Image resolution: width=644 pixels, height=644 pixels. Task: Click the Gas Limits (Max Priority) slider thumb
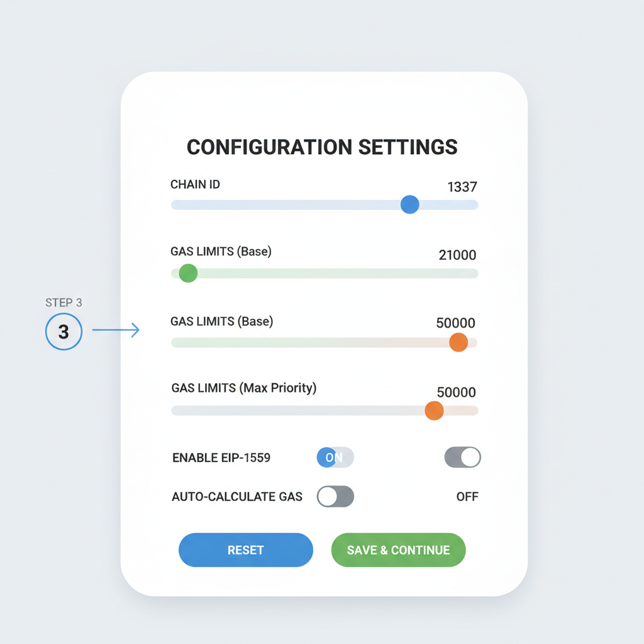point(434,411)
